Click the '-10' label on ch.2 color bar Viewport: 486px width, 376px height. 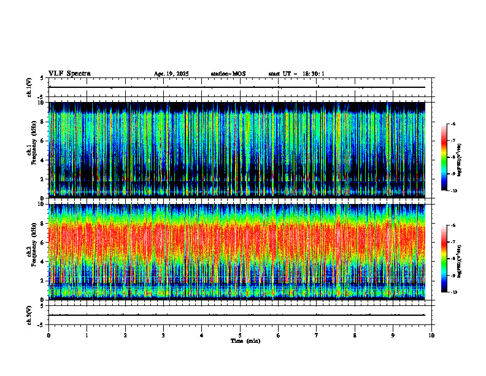(453, 292)
